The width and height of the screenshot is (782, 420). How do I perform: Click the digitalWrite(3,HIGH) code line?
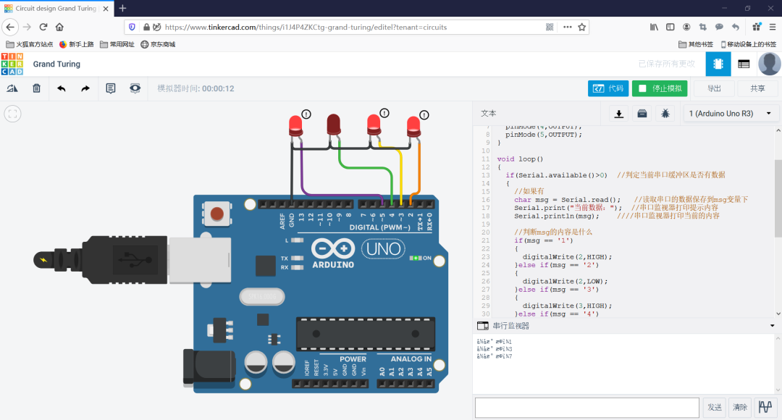click(x=567, y=306)
